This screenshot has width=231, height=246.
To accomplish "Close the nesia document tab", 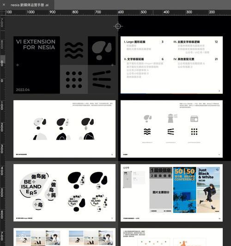I will tap(4, 5).
